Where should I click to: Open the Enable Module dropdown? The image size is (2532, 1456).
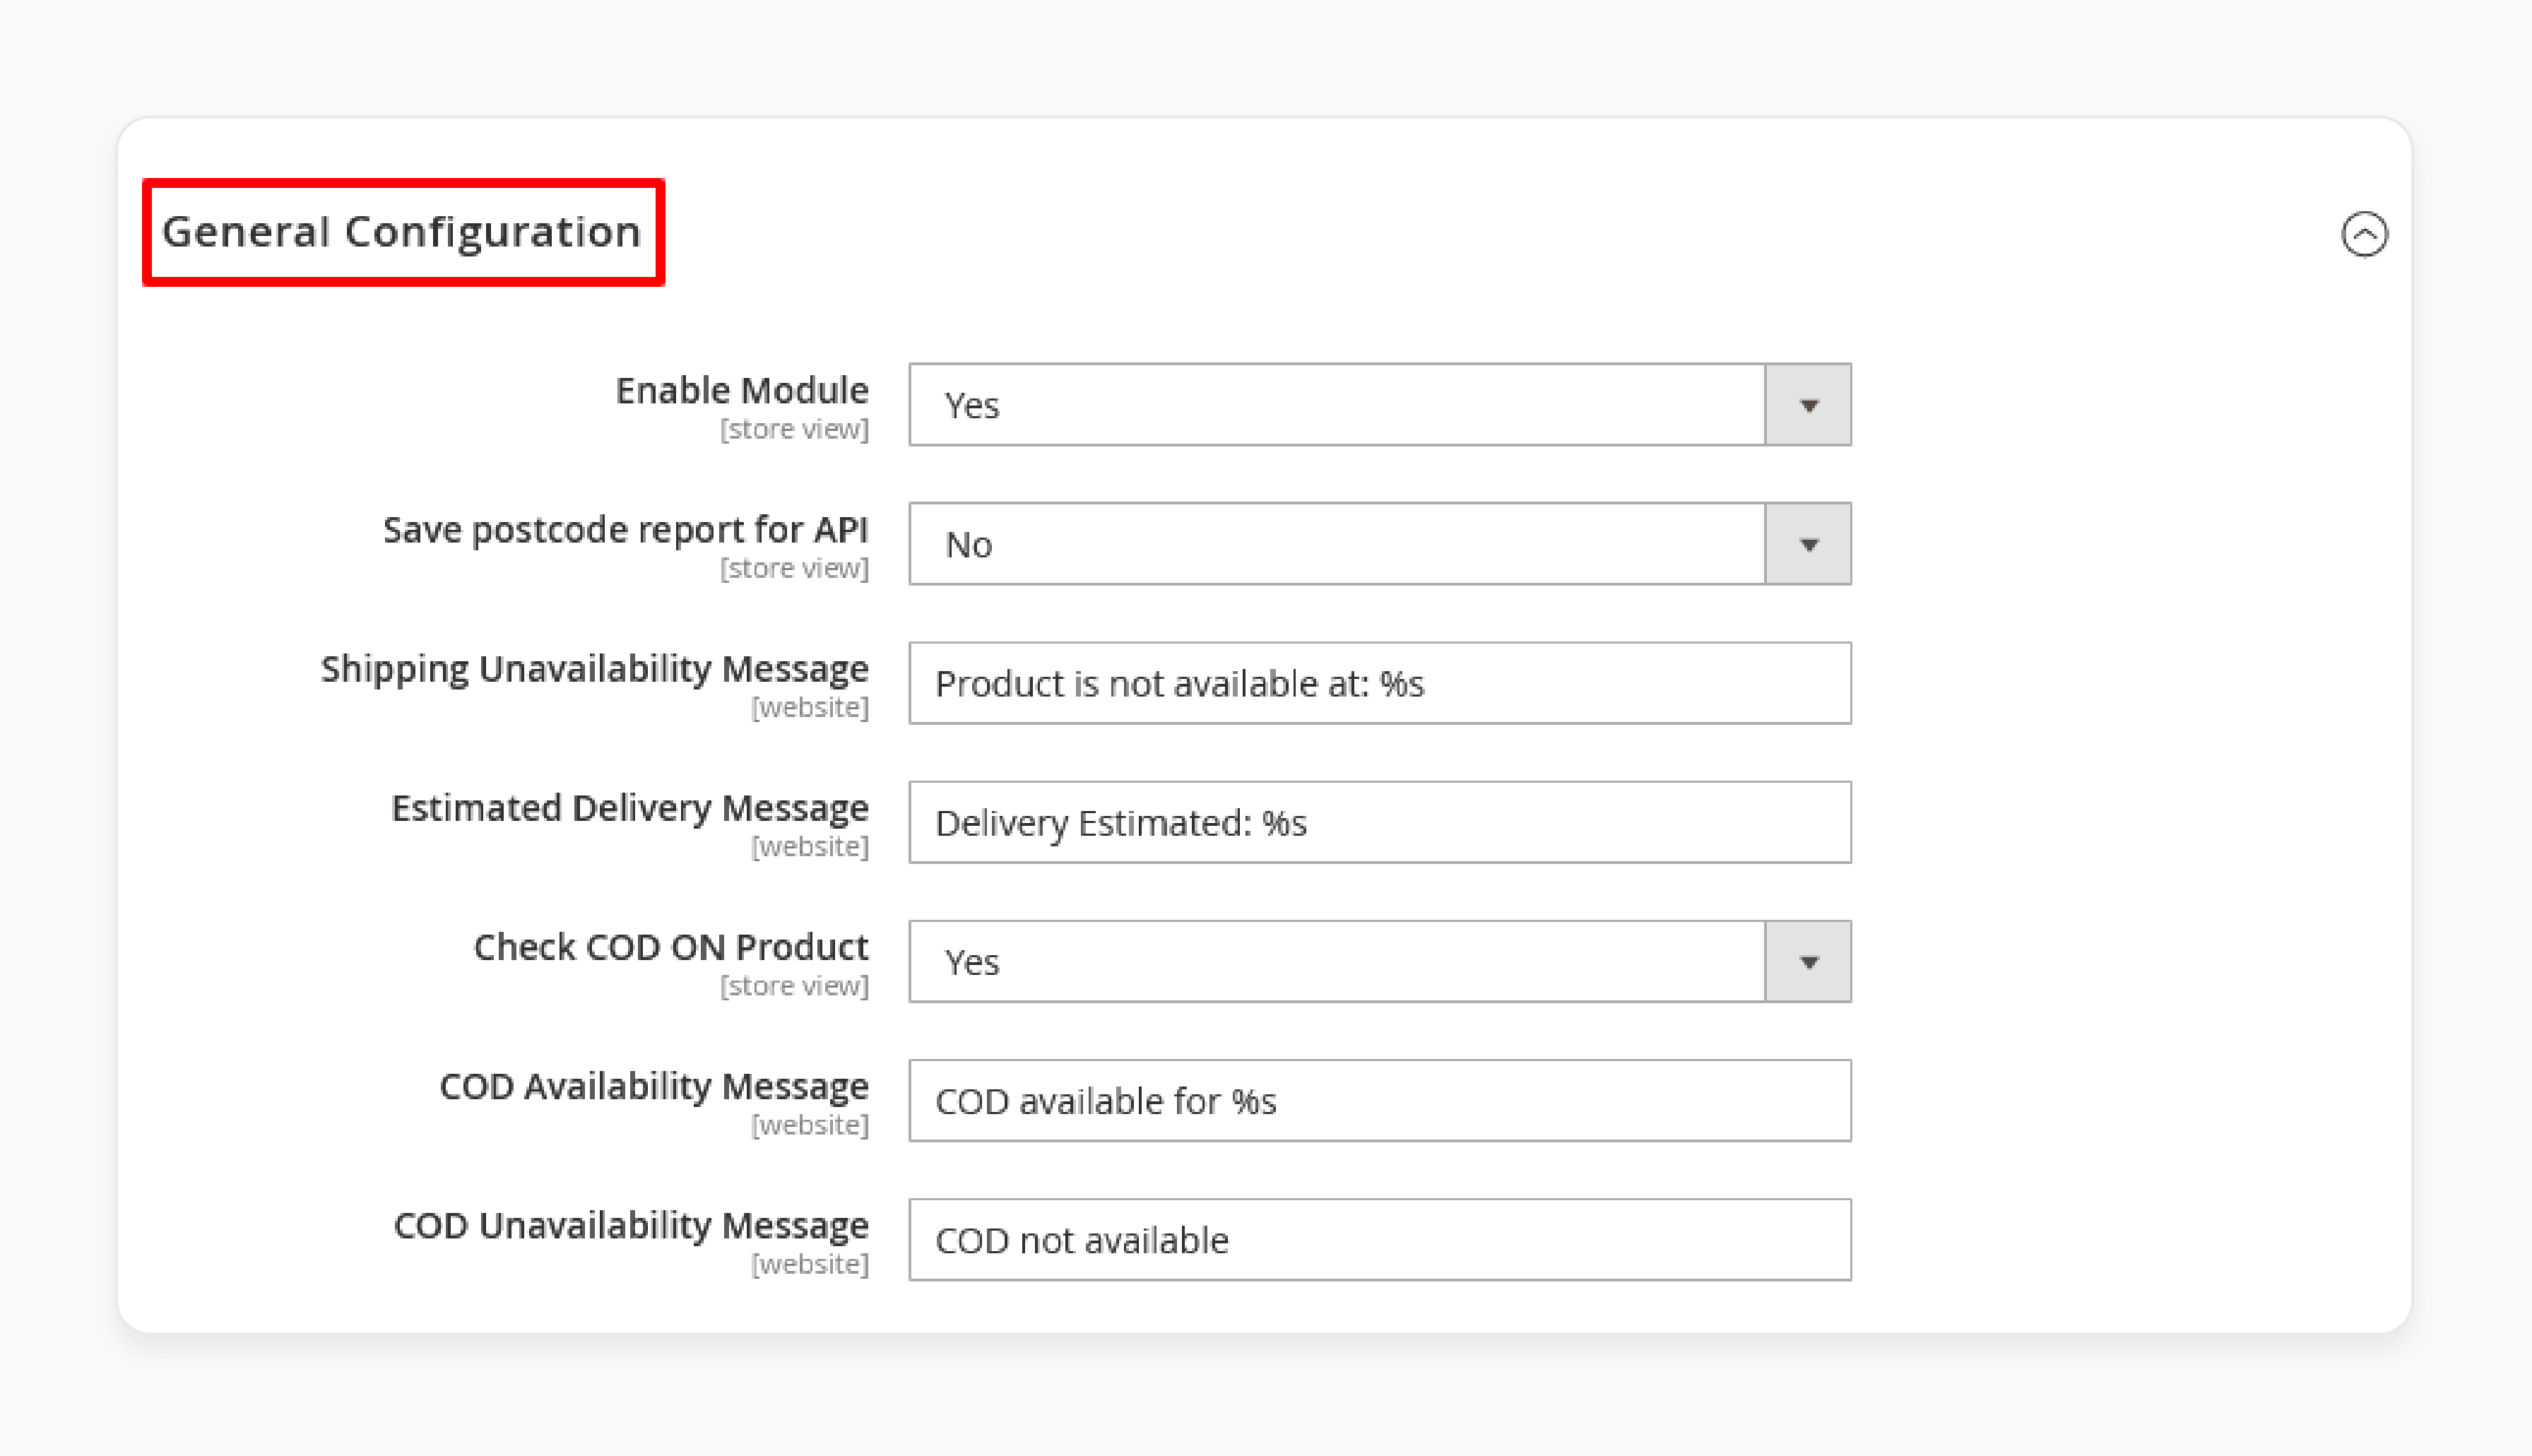(x=1380, y=405)
